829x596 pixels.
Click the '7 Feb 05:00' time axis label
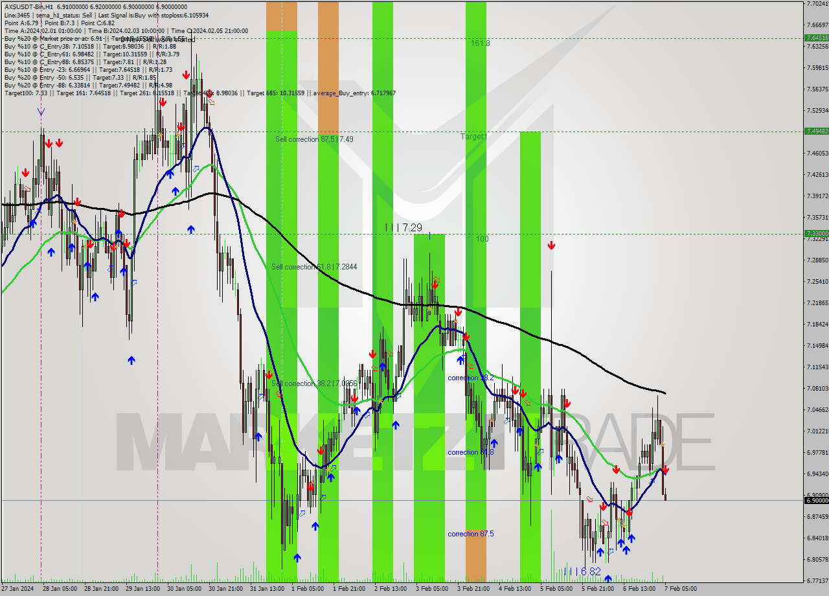681,589
